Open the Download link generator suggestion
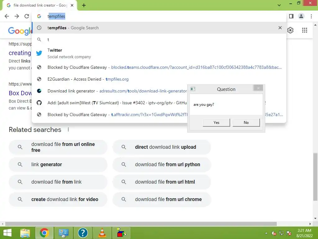The width and height of the screenshot is (318, 239). coord(110,91)
